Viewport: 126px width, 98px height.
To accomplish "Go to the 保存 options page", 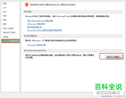I will pos(5,16).
